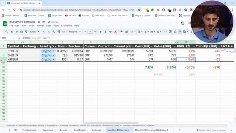The image size is (236, 133).
Task: Format cell as currency (euro)
Action: [44, 32]
